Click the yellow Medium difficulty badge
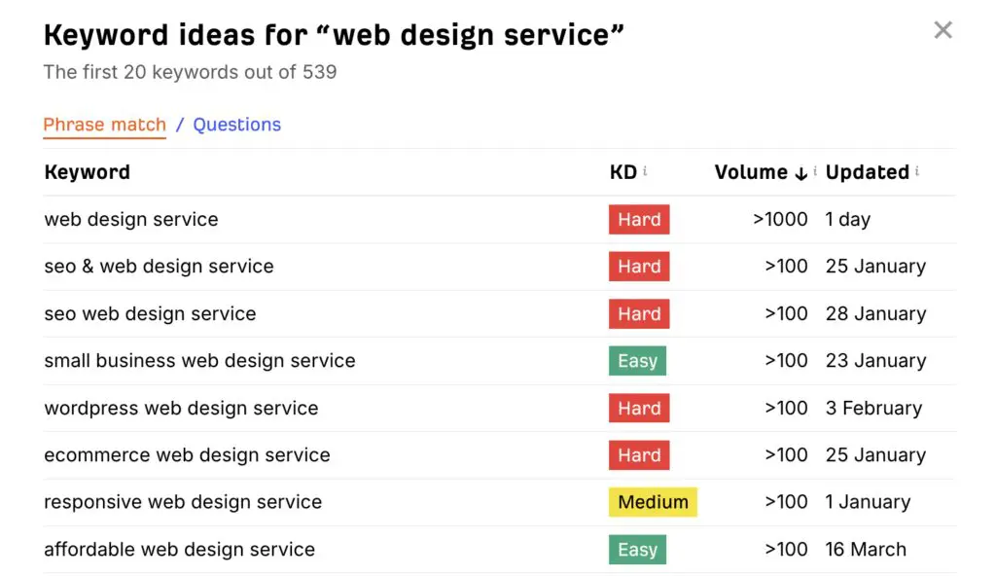The width and height of the screenshot is (996, 577). [653, 502]
